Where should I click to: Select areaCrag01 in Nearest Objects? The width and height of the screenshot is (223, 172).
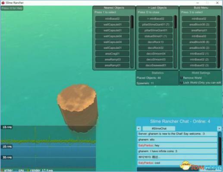(x=113, y=54)
